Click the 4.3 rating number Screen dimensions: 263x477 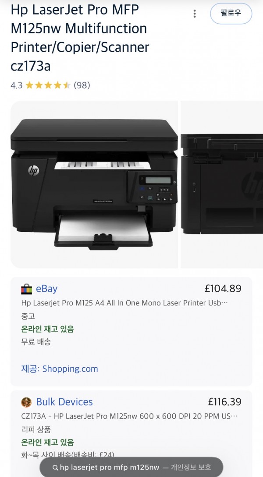(16, 85)
